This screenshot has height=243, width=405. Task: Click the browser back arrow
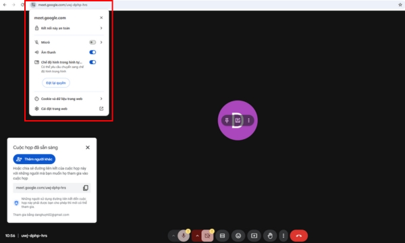coord(5,5)
